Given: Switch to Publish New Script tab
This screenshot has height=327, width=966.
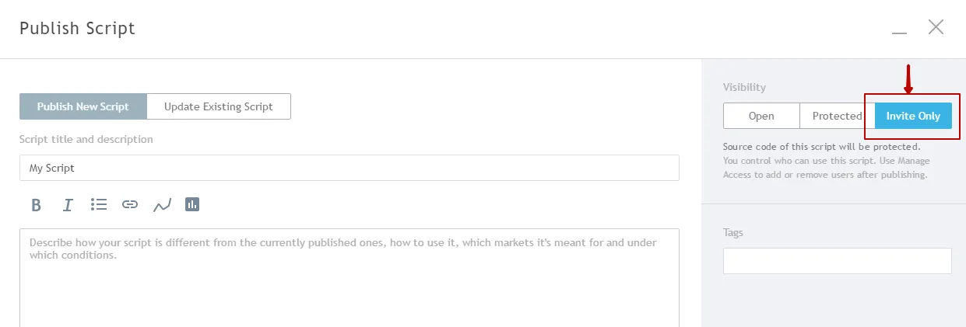Looking at the screenshot, I should click(x=83, y=106).
